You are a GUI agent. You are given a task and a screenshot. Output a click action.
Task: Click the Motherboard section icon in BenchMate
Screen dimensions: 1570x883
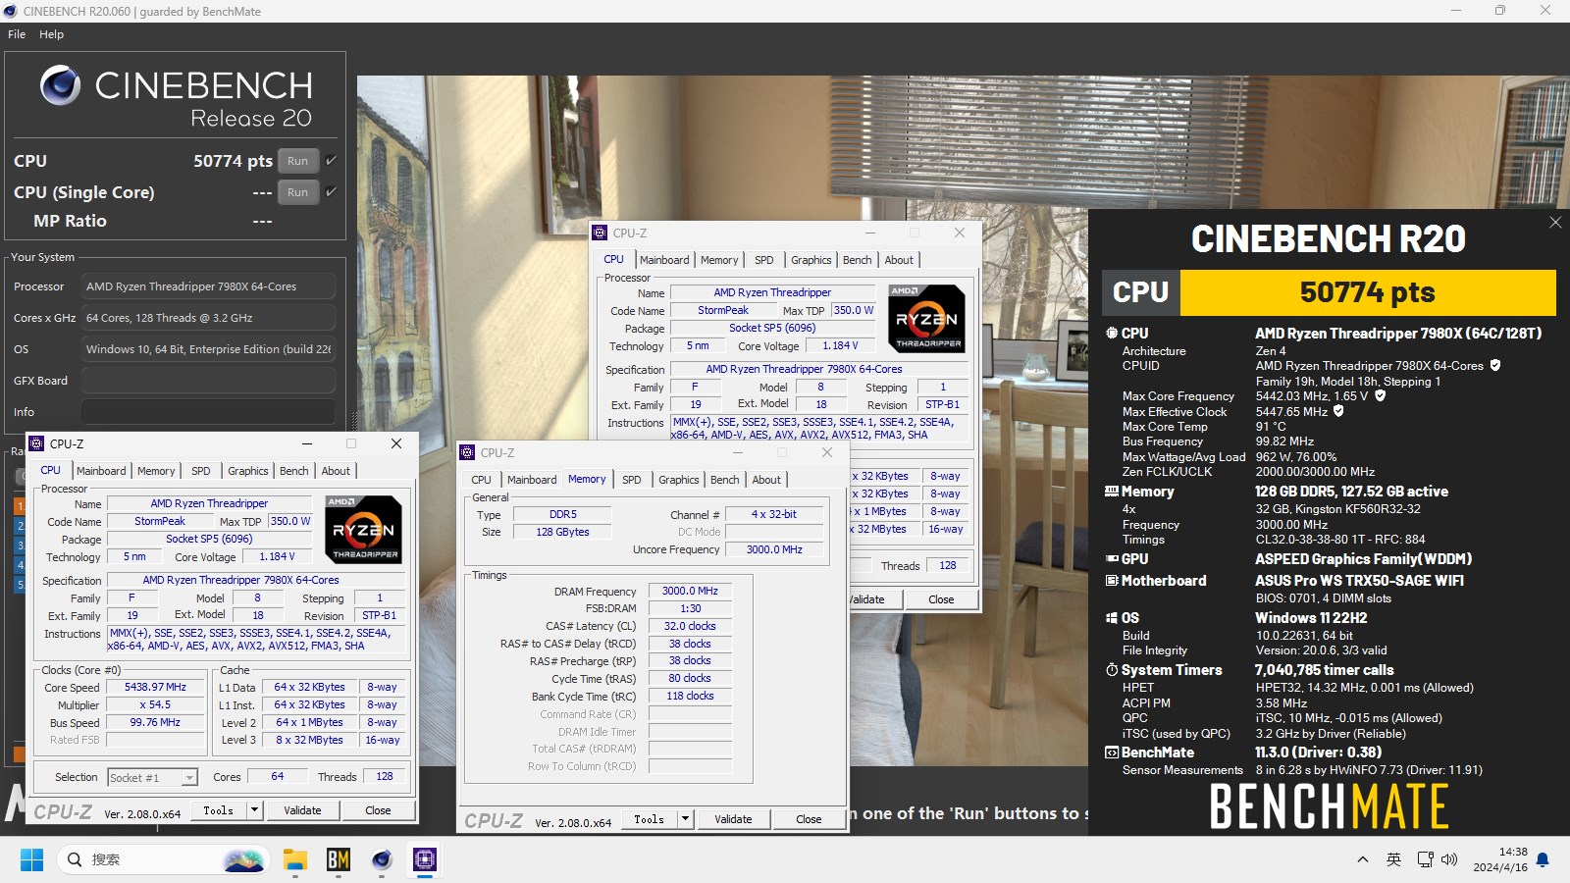click(x=1112, y=580)
